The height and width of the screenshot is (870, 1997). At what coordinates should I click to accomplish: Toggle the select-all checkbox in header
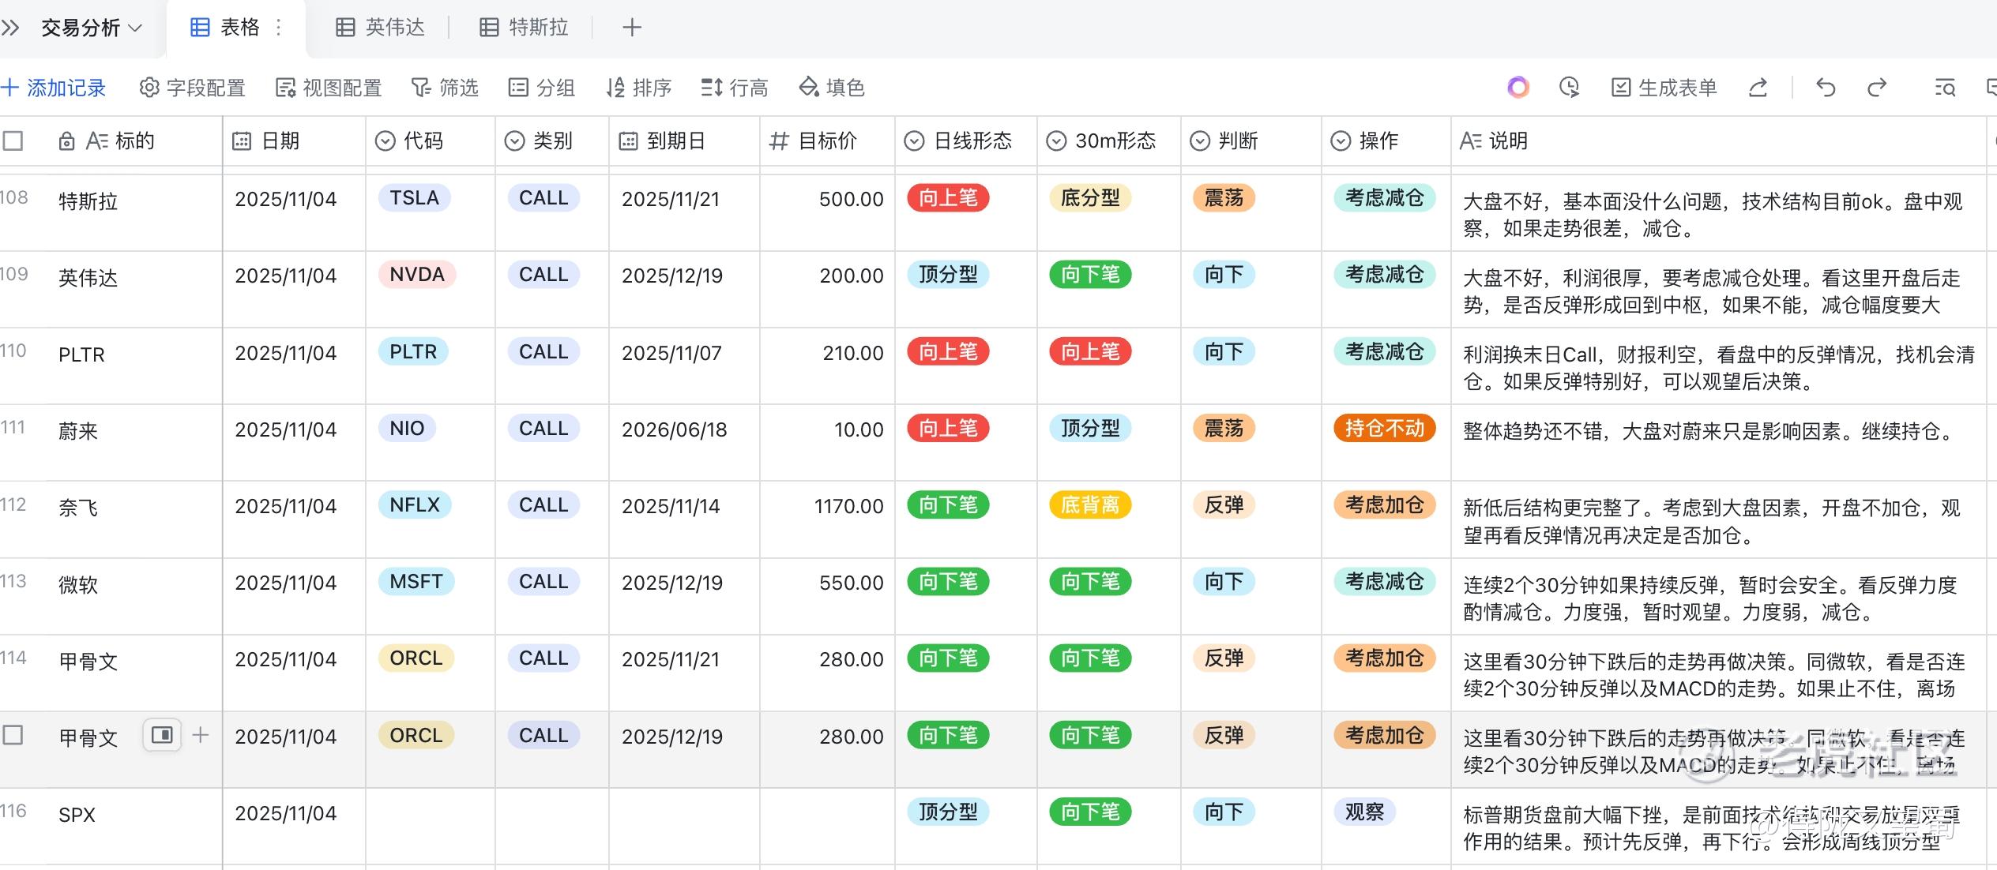pos(13,141)
